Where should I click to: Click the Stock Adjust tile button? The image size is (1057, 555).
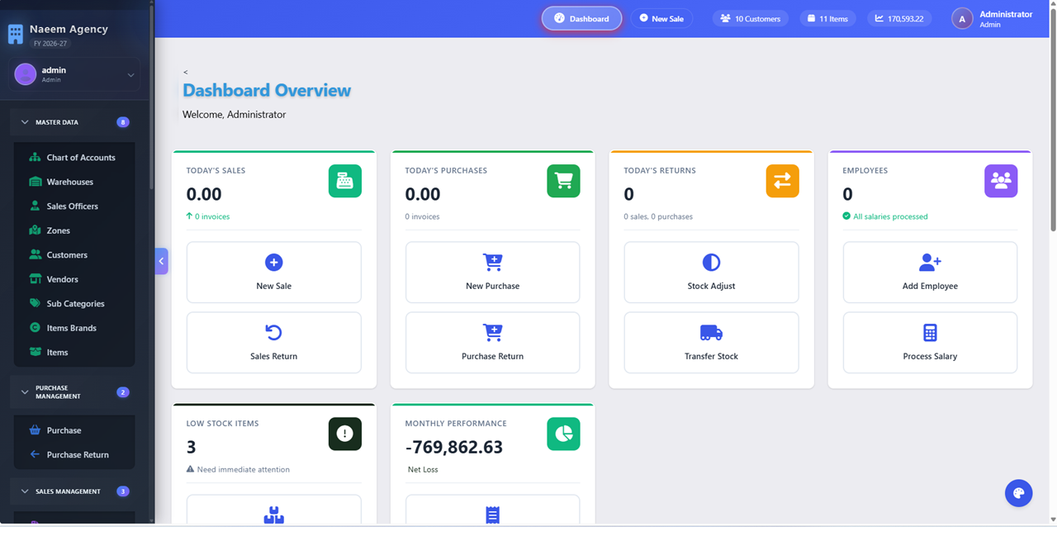pyautogui.click(x=711, y=273)
